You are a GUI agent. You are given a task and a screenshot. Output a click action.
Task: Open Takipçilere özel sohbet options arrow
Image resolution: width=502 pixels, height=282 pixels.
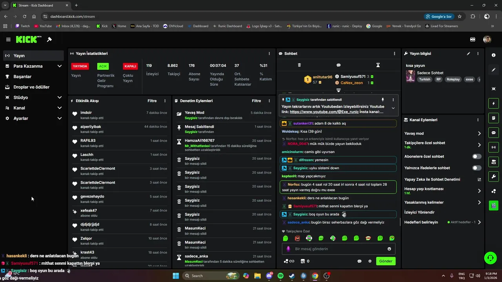[x=479, y=145]
